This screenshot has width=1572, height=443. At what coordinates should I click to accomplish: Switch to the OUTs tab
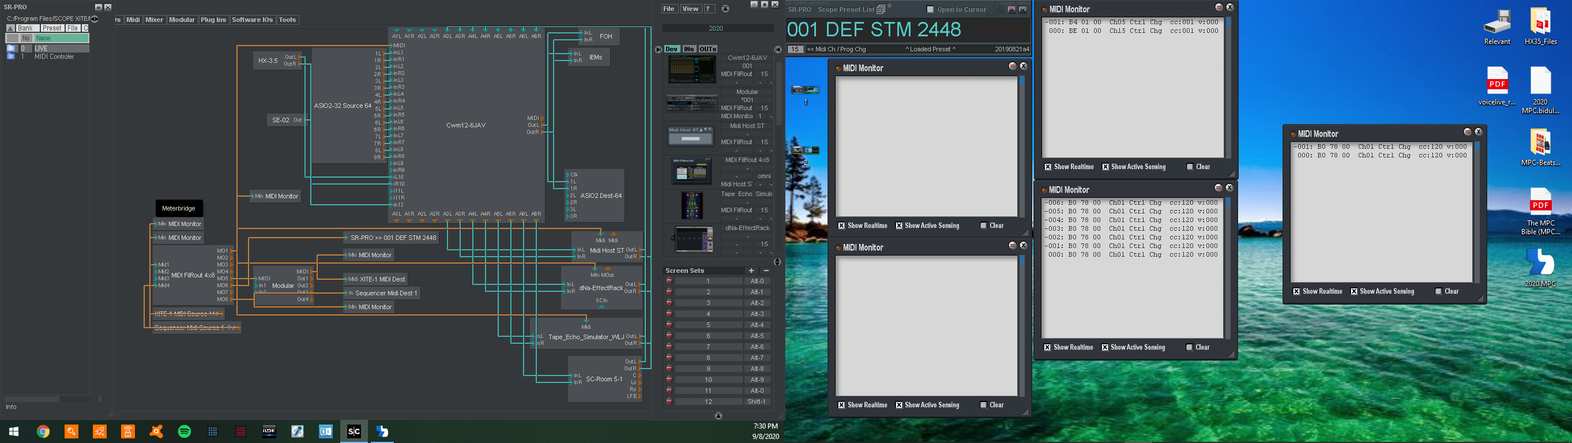click(708, 49)
